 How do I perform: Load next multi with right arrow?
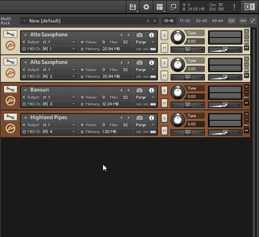(155, 21)
